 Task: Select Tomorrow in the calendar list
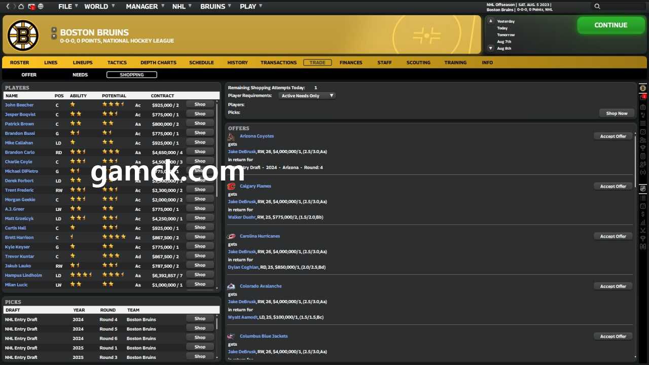[506, 35]
